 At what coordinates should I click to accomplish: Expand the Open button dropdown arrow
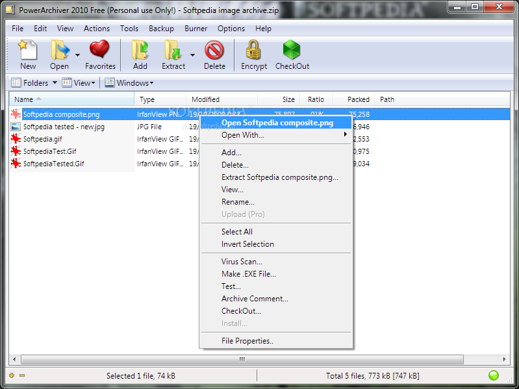coord(77,55)
